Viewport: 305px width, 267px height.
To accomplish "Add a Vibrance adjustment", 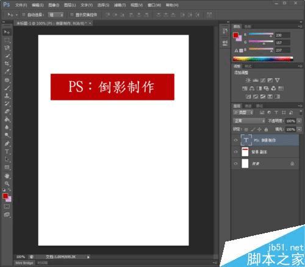I will click(x=277, y=80).
